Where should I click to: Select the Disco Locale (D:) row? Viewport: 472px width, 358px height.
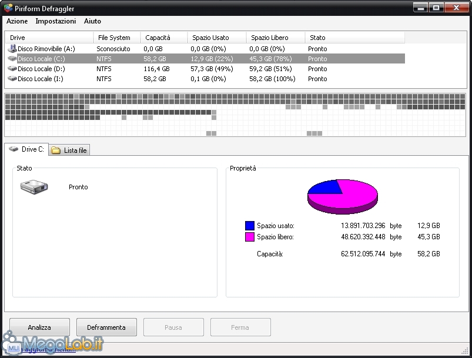point(205,69)
